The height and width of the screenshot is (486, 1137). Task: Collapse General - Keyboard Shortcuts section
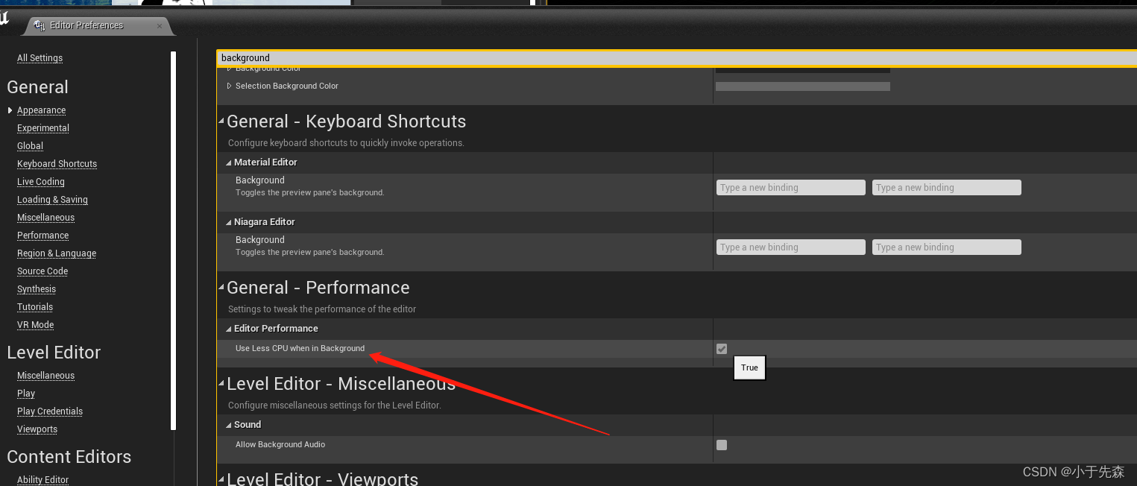[221, 121]
